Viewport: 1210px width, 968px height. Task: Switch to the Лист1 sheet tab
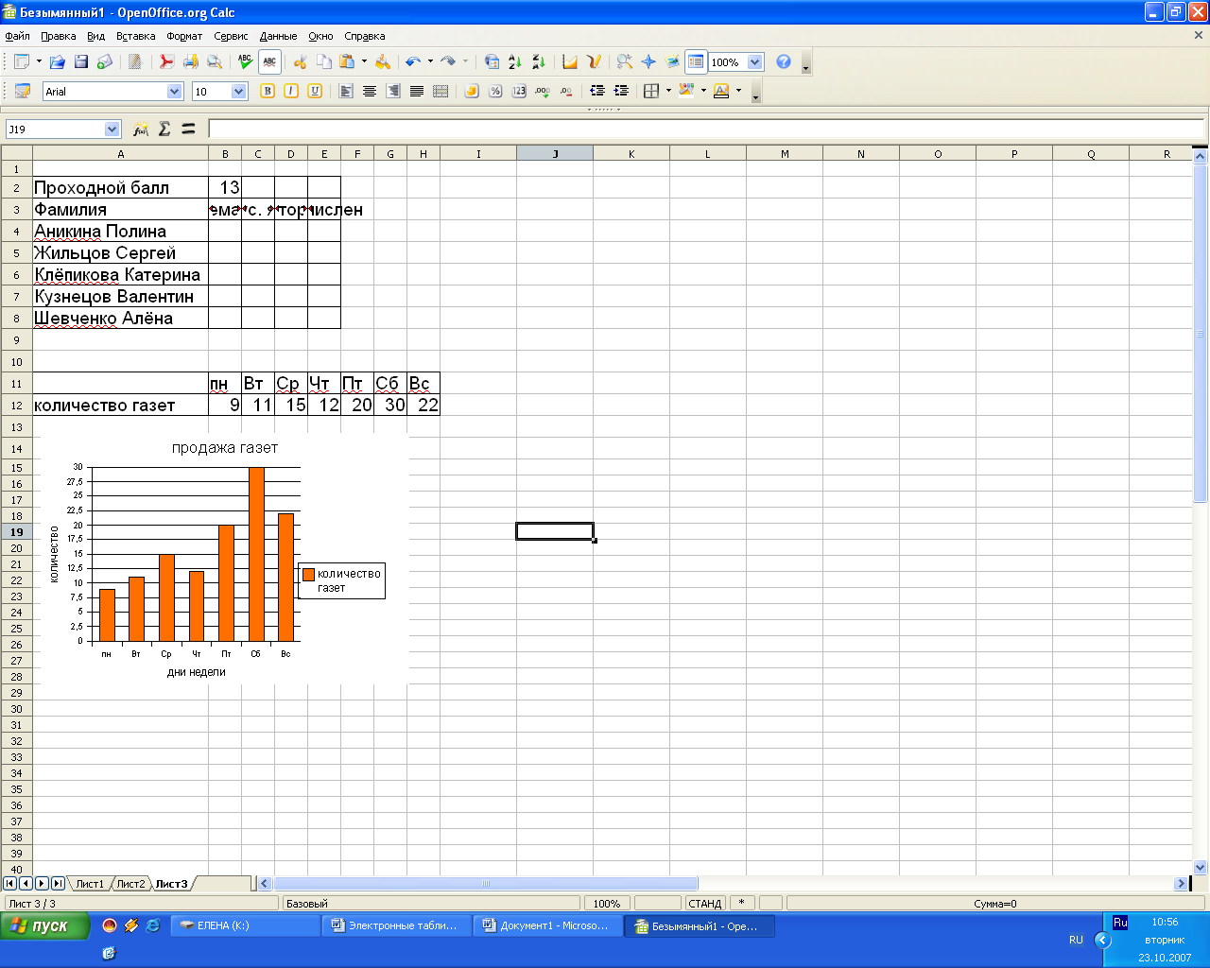(x=90, y=884)
